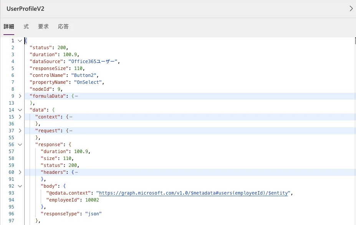The width and height of the screenshot is (356, 225).
Task: Collapse the response object at line 56
Action: tap(20, 145)
